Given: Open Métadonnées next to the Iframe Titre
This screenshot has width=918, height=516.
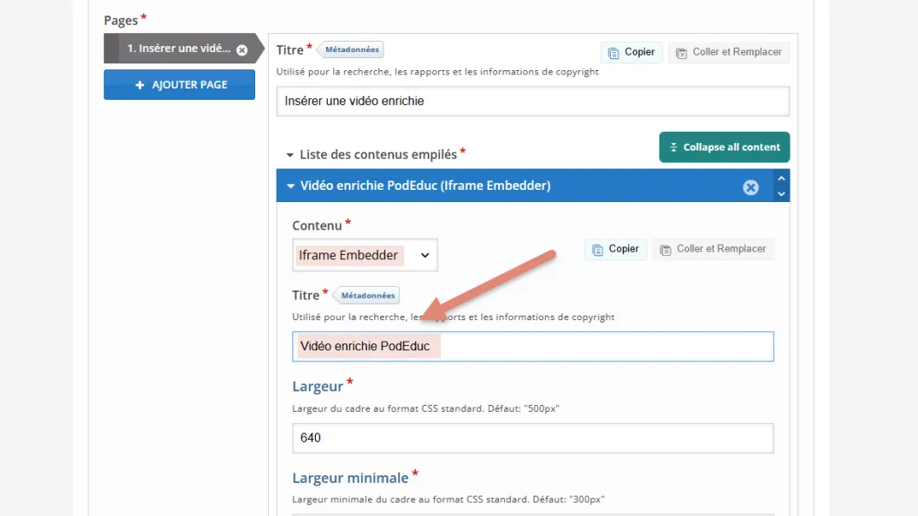Looking at the screenshot, I should pos(367,296).
